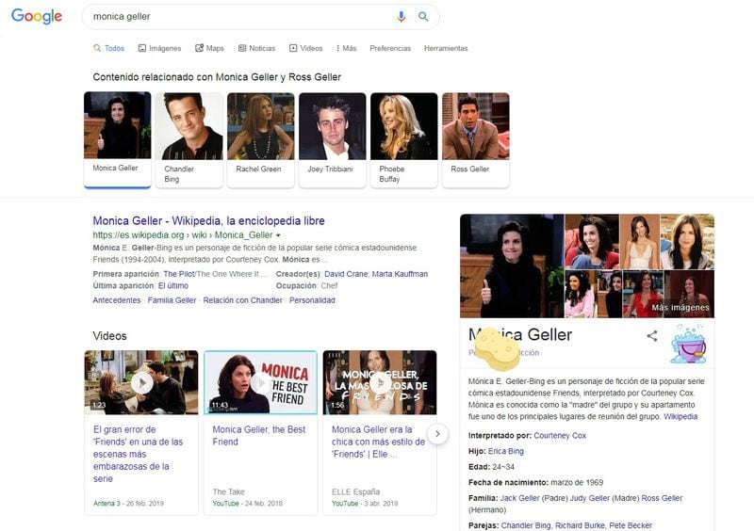
Task: Open 'Monica Geller, the Best Friend' title link
Action: coord(258,435)
